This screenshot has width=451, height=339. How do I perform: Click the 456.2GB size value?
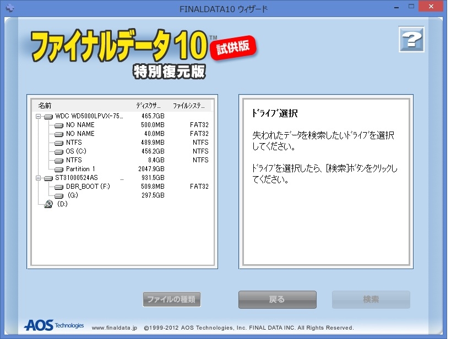click(x=153, y=151)
